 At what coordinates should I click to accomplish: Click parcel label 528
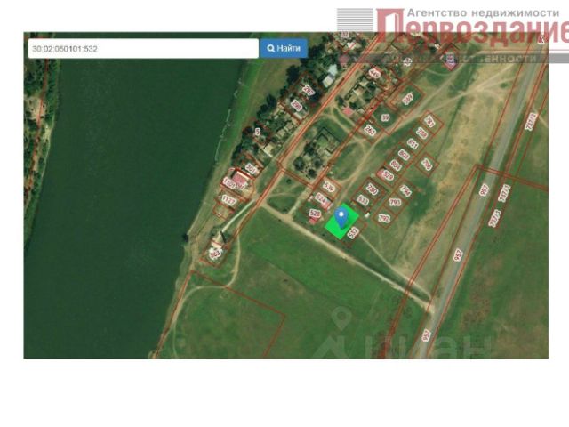point(315,213)
